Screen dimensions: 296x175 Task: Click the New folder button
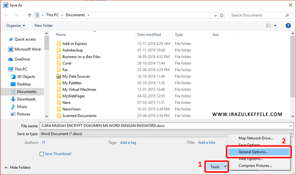pos(43,25)
